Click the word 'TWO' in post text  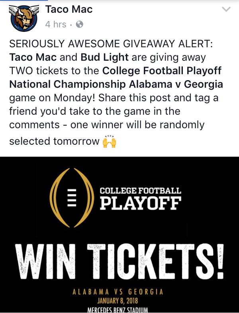pos(21,71)
